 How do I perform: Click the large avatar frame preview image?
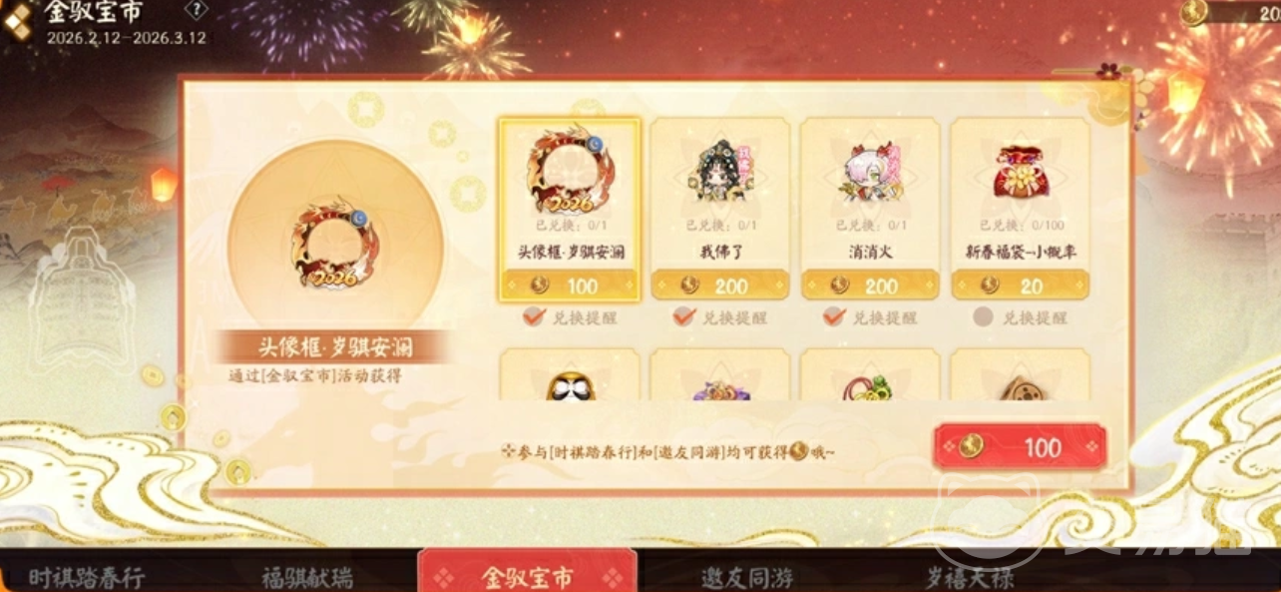click(x=335, y=240)
